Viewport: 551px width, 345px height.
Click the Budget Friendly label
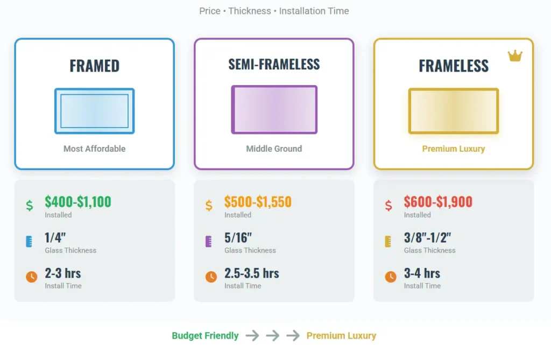point(205,336)
